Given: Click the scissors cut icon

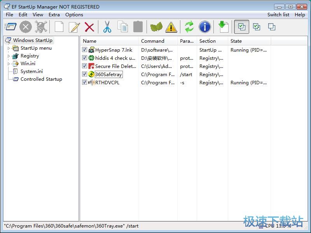Looking at the screenshot, I should (107, 27).
